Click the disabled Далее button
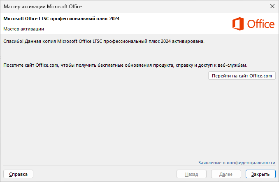Screen dimensions: 279x182 tap(226, 174)
